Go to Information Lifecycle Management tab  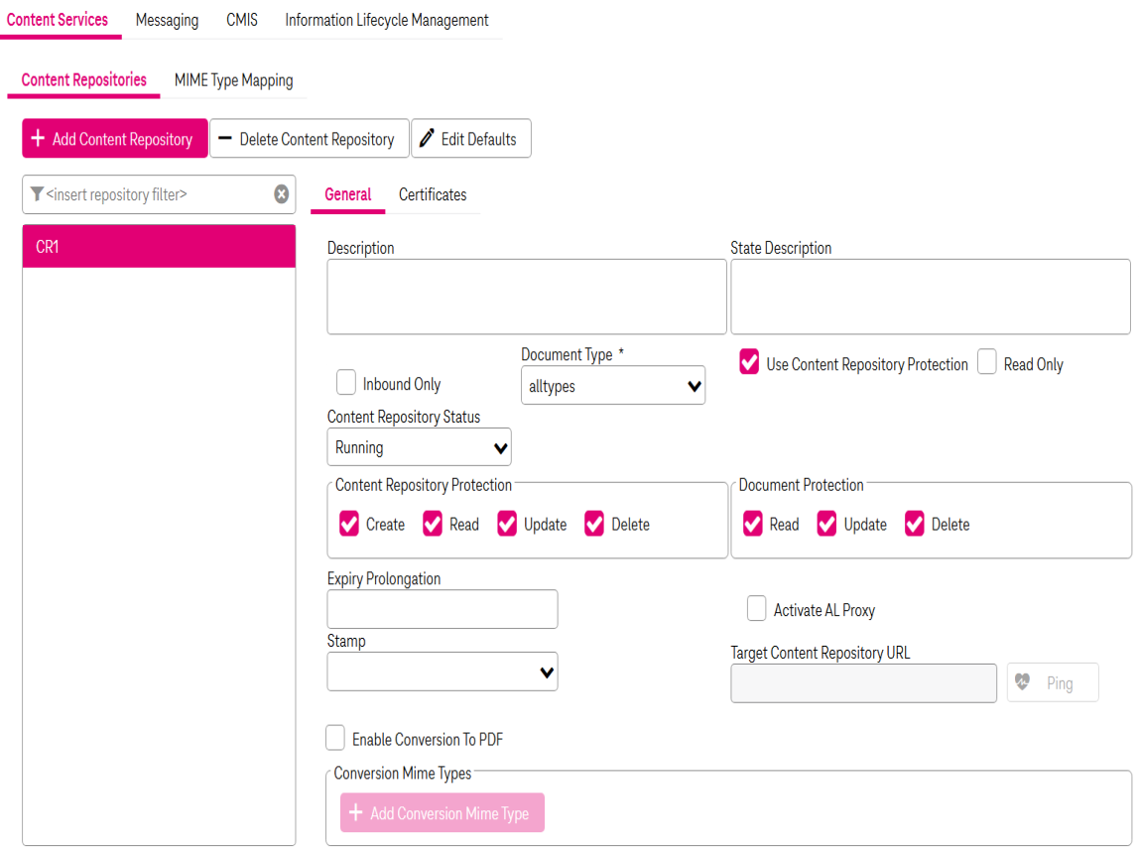[x=387, y=20]
